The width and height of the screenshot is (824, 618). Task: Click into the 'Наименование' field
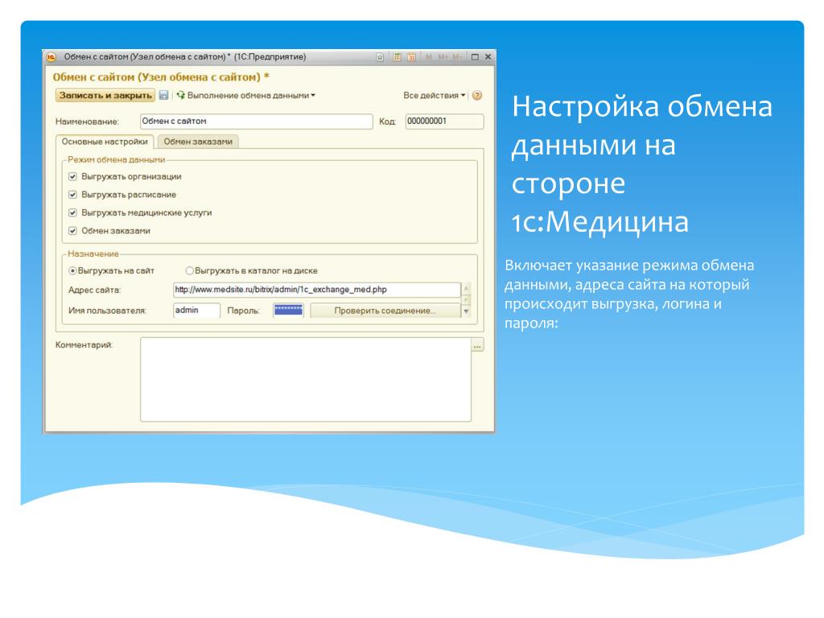point(257,122)
